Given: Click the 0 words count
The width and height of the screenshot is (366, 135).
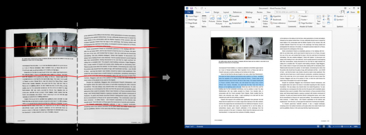Looking at the screenshot, I should point(200,126).
